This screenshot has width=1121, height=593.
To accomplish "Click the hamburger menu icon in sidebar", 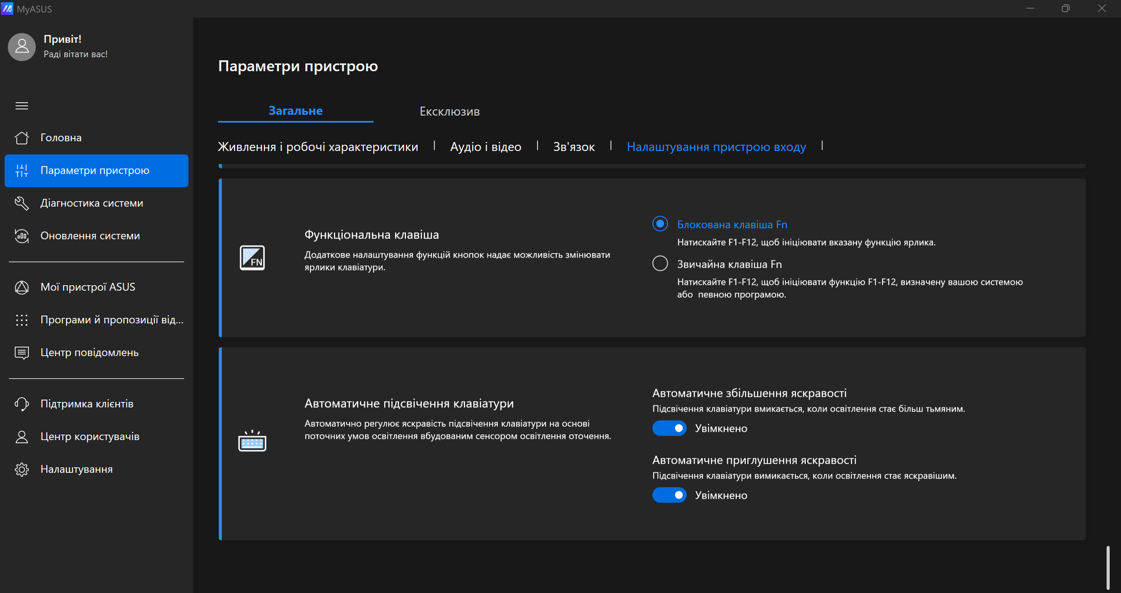I will click(22, 106).
